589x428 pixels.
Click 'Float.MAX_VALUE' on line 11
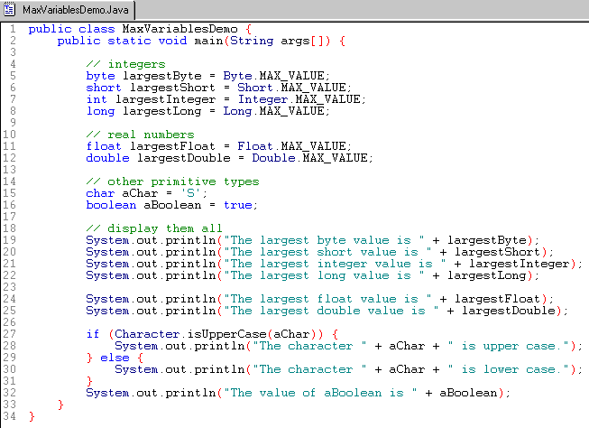coord(291,146)
